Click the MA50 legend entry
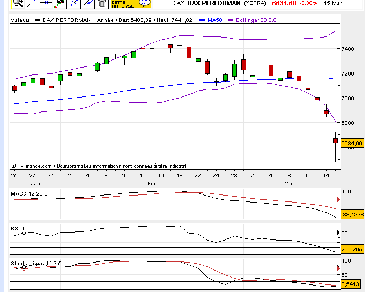 pyautogui.click(x=211, y=20)
